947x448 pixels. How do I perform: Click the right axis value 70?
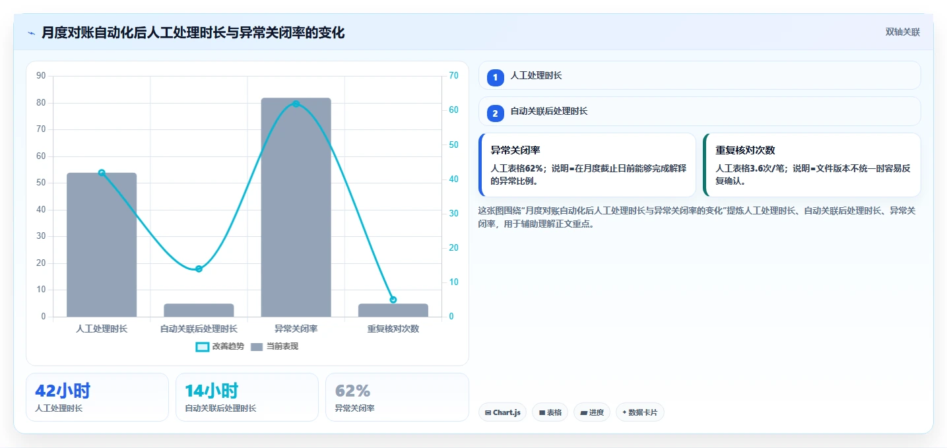pyautogui.click(x=453, y=76)
